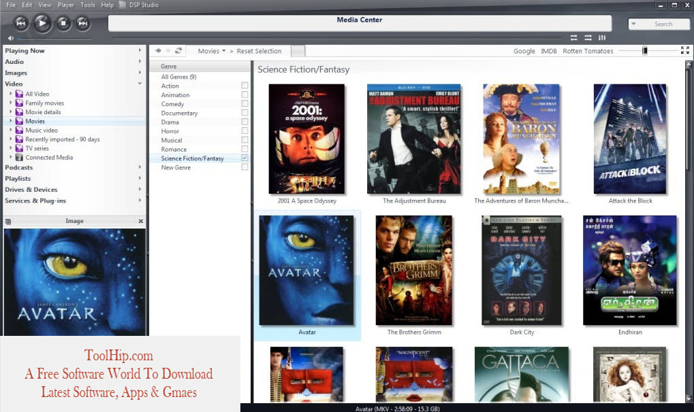Click the Movie details library icon
This screenshot has width=694, height=412.
pos(19,112)
